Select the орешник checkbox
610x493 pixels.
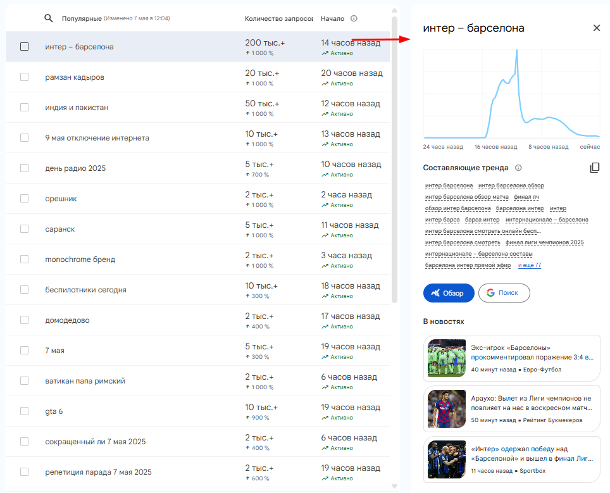click(24, 199)
